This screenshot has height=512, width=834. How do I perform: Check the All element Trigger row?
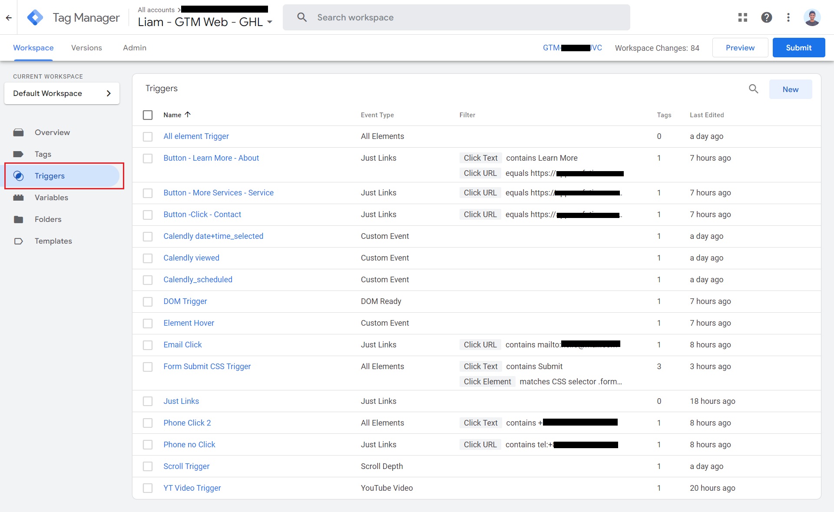click(148, 137)
